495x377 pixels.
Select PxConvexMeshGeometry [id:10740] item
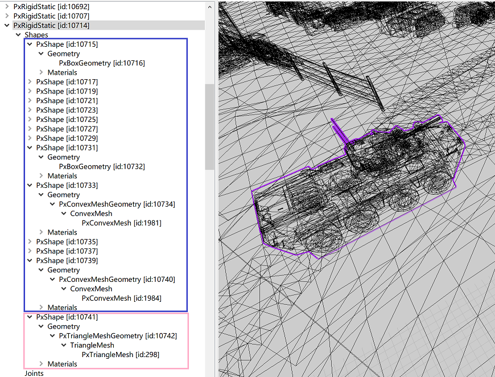click(117, 280)
